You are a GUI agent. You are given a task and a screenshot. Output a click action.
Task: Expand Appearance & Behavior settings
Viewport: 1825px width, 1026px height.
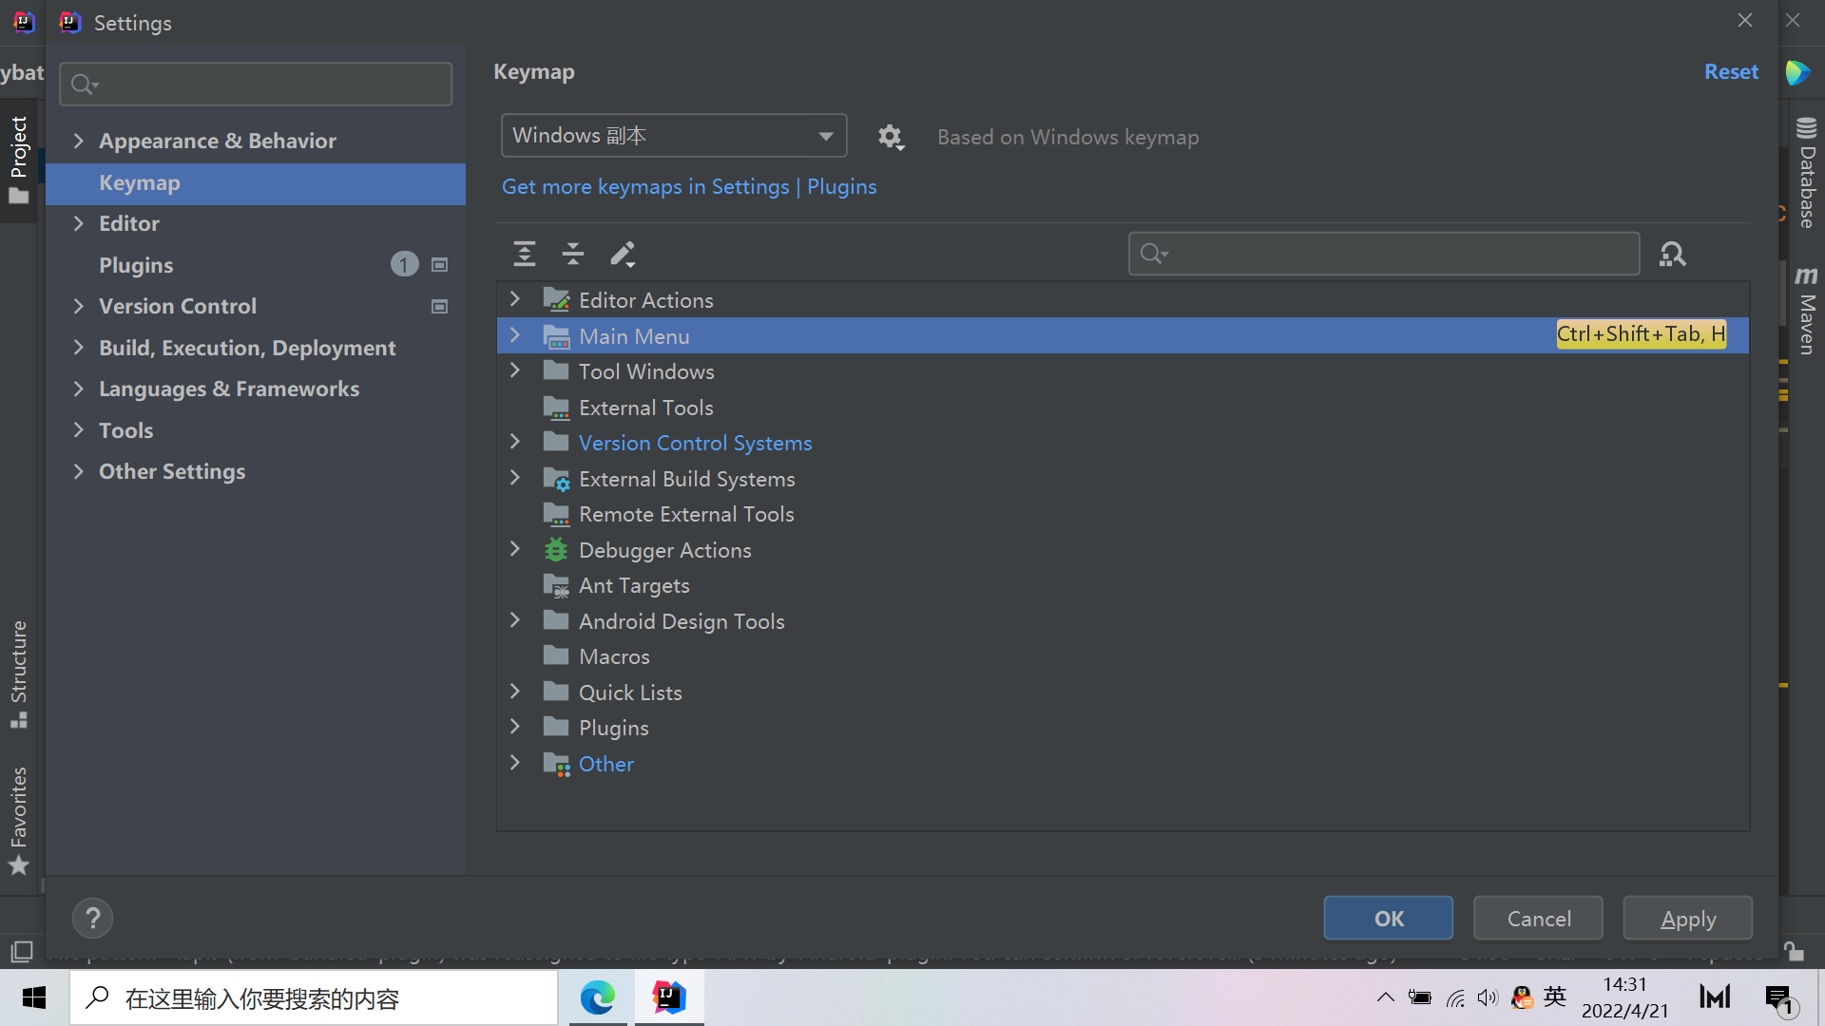(79, 141)
